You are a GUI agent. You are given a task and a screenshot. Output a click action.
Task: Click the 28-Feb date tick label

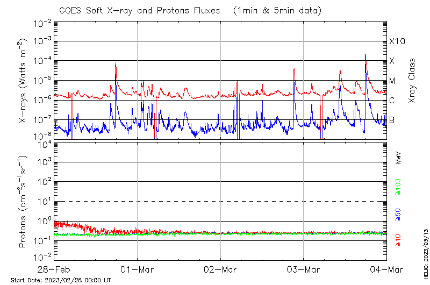click(54, 268)
